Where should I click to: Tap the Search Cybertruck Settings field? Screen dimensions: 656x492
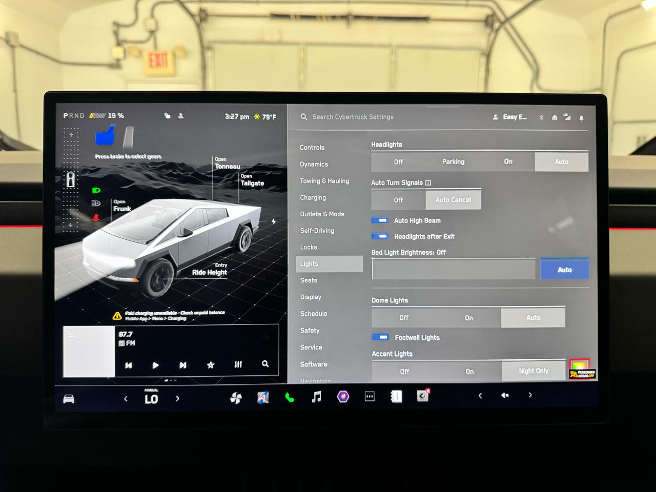(353, 117)
